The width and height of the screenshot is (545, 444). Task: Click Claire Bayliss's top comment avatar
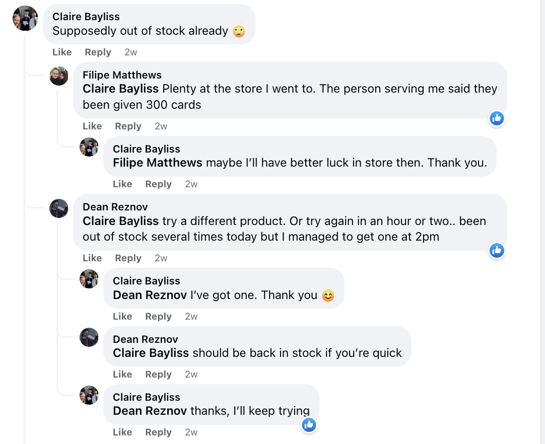(x=25, y=18)
